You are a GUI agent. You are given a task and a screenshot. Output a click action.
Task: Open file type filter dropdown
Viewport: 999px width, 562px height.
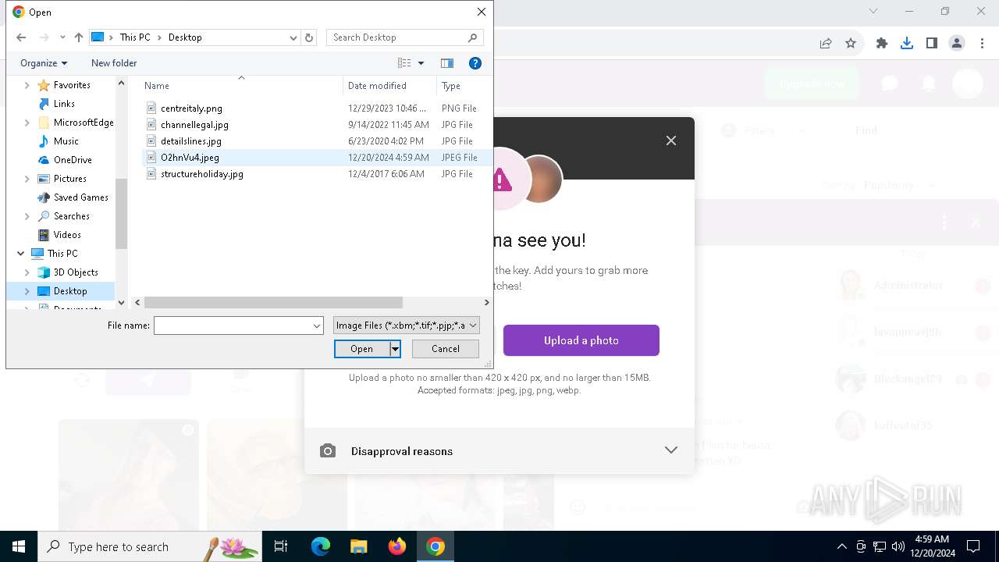(x=407, y=325)
